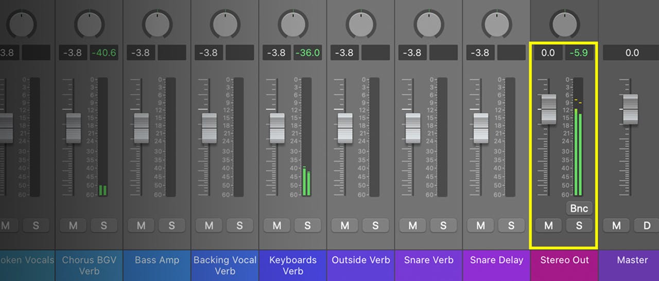This screenshot has height=281, width=659.
Task: Click the Stereo Out peak level -5.9 display
Action: click(579, 52)
